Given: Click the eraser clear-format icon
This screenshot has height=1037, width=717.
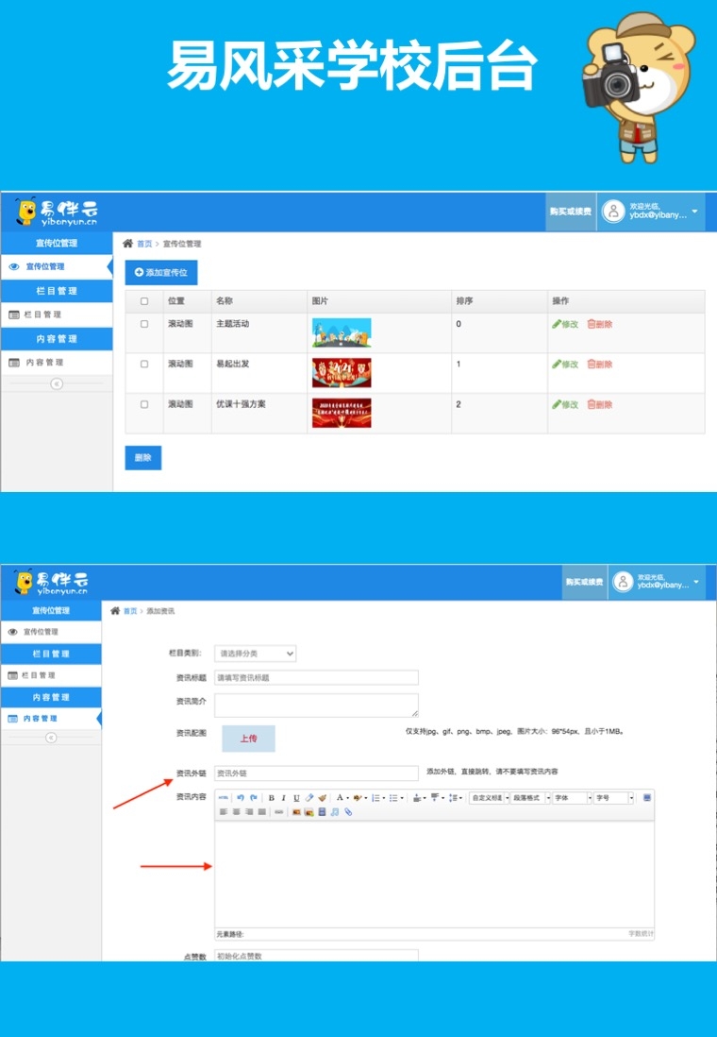Looking at the screenshot, I should pyautogui.click(x=309, y=798).
